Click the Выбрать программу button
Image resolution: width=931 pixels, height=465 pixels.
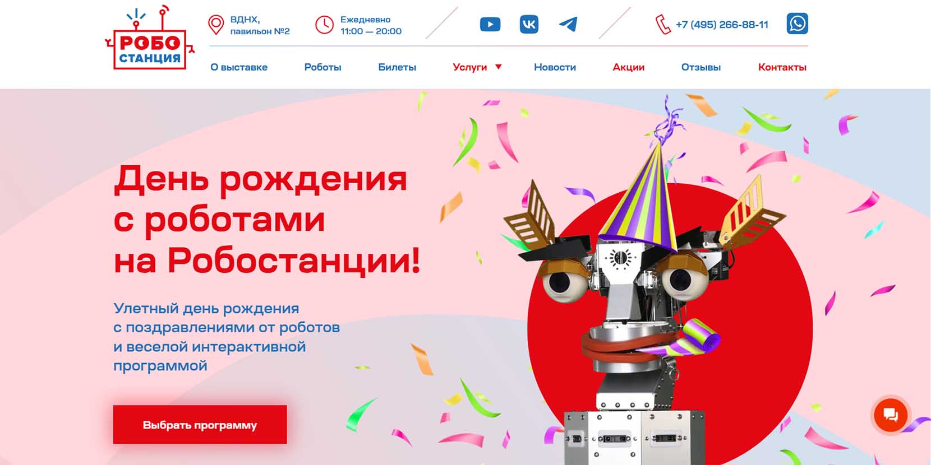coord(200,425)
